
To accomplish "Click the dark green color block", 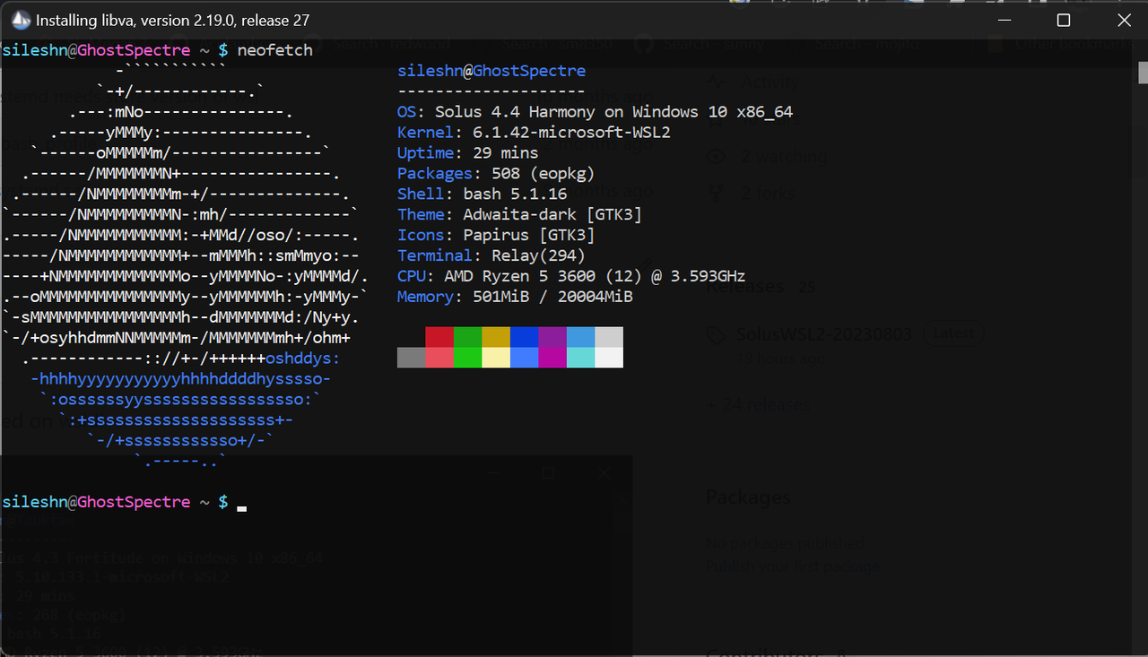I will click(468, 337).
